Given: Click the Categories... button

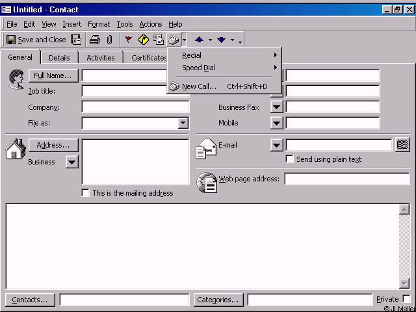Looking at the screenshot, I should [x=218, y=300].
